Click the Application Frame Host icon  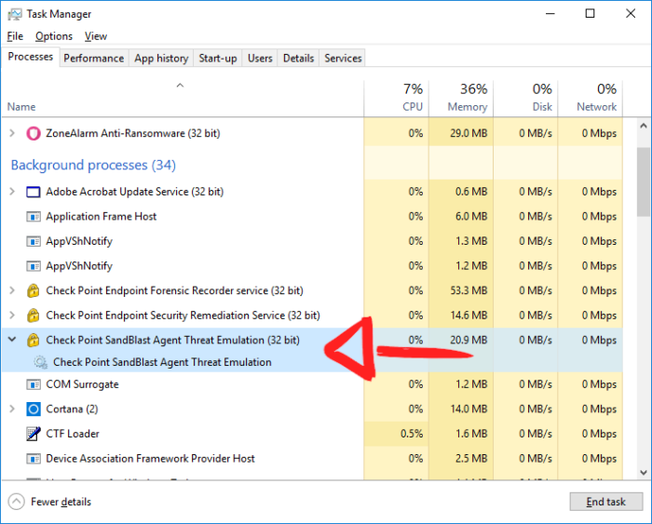coord(34,217)
